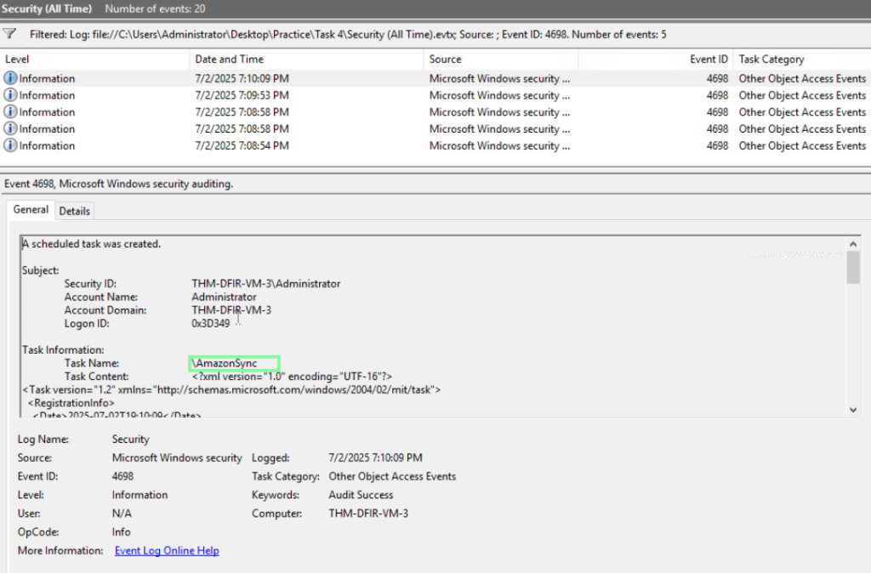This screenshot has width=871, height=573.
Task: Click the Source column header
Action: point(500,60)
